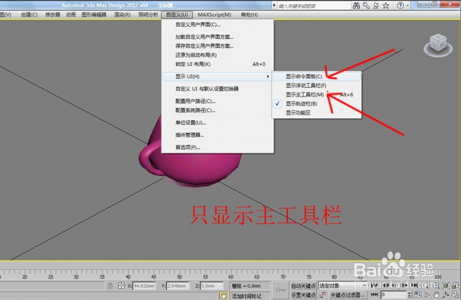Open Subscription Center key icon
Image resolution: width=461 pixels, height=300 pixels.
click(x=366, y=5)
